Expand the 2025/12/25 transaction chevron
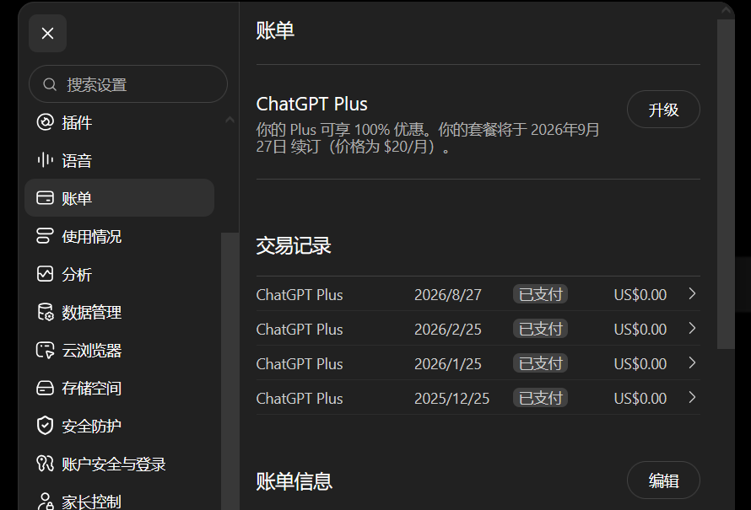 [x=692, y=397]
